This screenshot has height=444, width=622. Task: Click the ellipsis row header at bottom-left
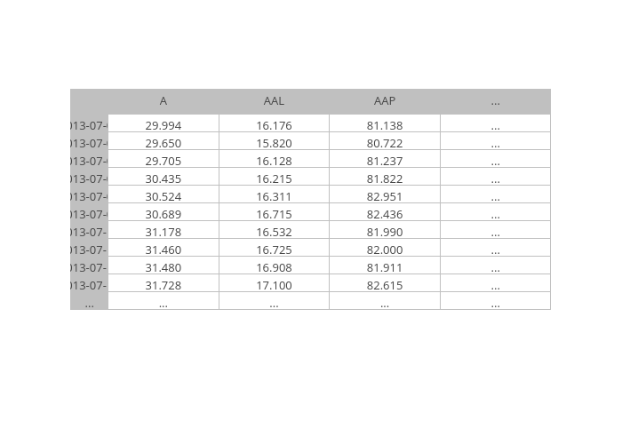click(89, 303)
